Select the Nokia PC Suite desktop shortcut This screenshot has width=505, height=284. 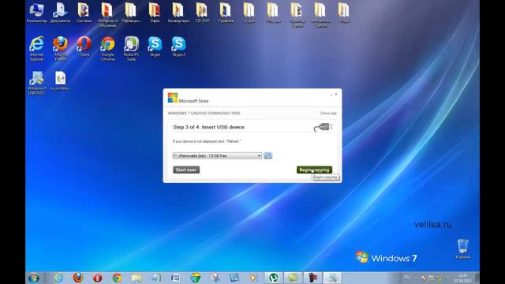[x=131, y=49]
